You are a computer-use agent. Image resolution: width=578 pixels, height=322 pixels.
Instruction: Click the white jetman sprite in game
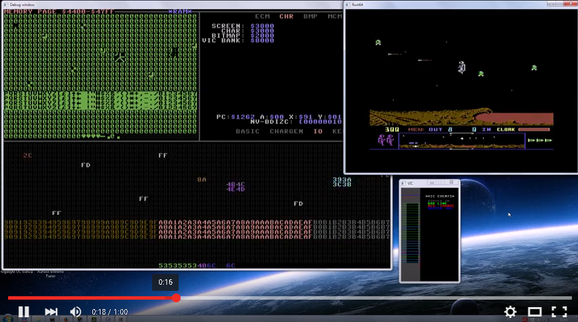(x=461, y=67)
